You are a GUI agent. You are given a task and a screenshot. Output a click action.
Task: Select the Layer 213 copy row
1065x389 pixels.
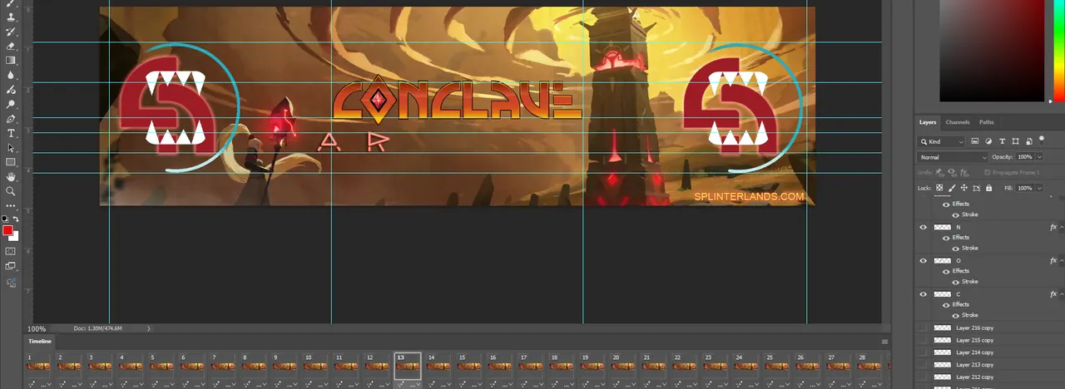[990, 365]
